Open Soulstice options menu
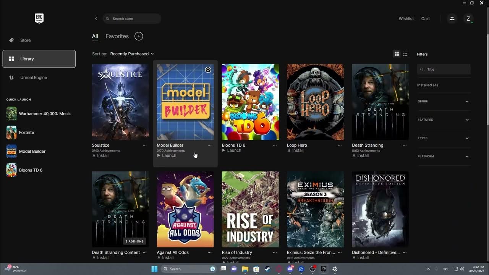Image resolution: width=489 pixels, height=275 pixels. 144,145
